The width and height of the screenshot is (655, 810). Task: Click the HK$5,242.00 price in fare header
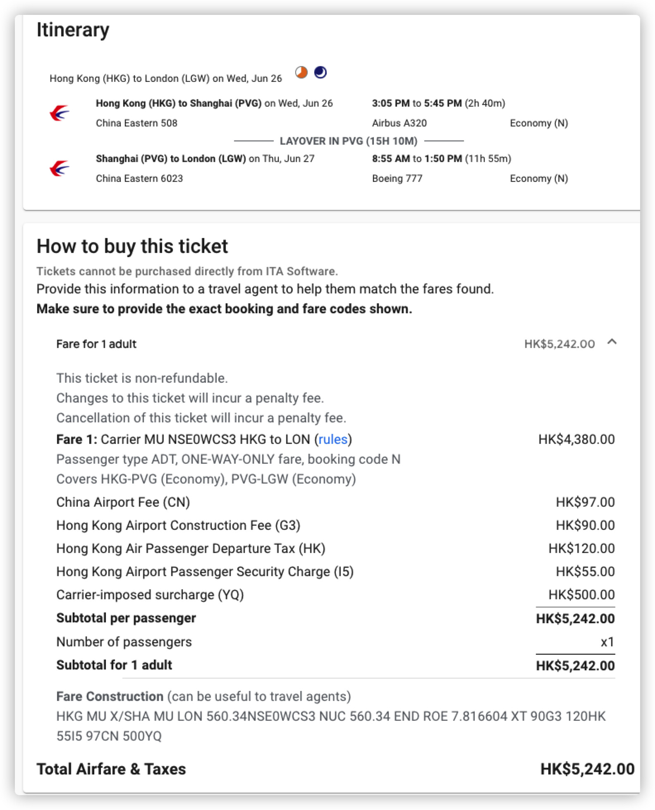[559, 344]
